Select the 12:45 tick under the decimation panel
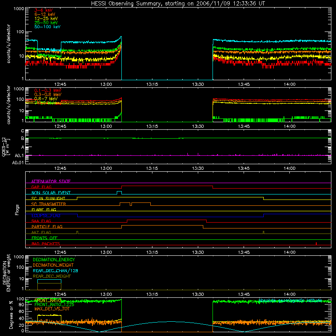Image resolution: width=336 pixels, height=336 pixels. coord(60,294)
